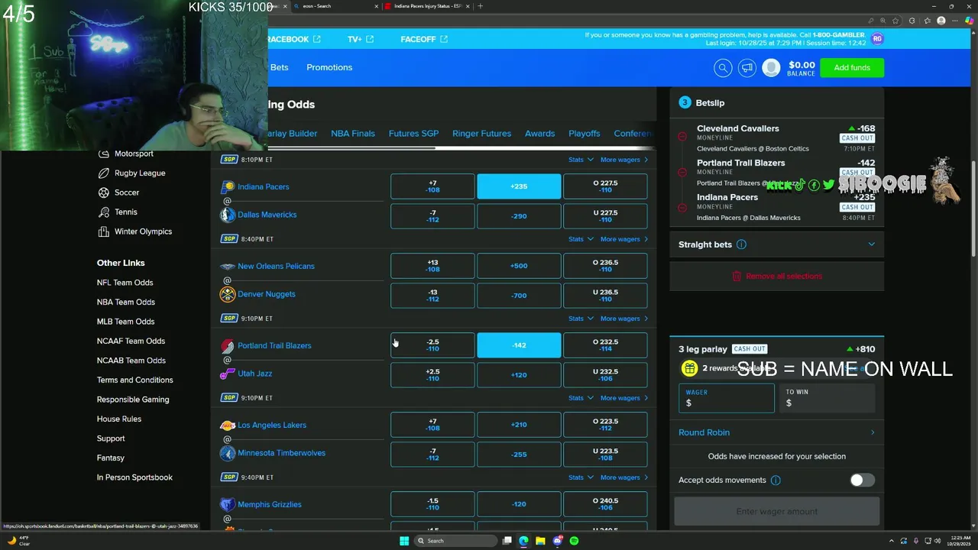Select Dallas Mavericks -290 moneyline

point(519,216)
